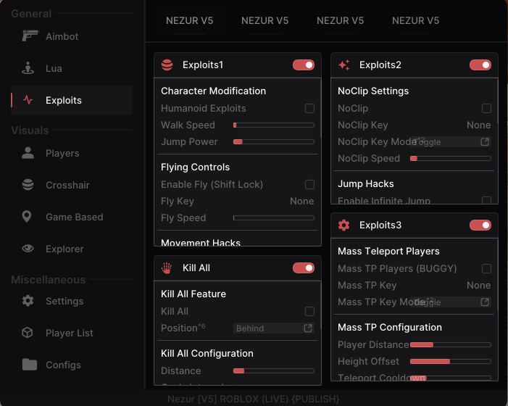Open Mass TP Key Mode Toggle dropdown

451,302
